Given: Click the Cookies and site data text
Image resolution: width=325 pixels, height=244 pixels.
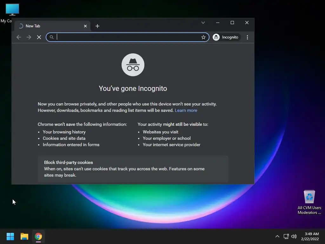Looking at the screenshot, I should click(x=64, y=138).
